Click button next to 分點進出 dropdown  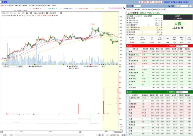(x=21, y=66)
